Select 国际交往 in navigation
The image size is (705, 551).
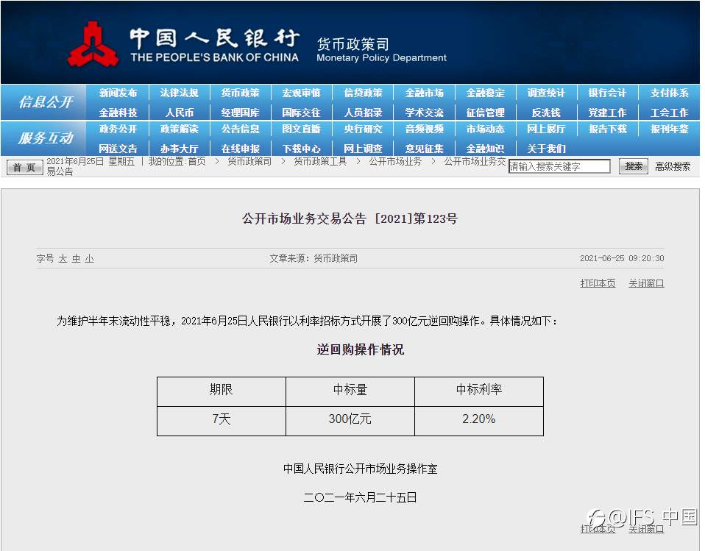(x=301, y=113)
